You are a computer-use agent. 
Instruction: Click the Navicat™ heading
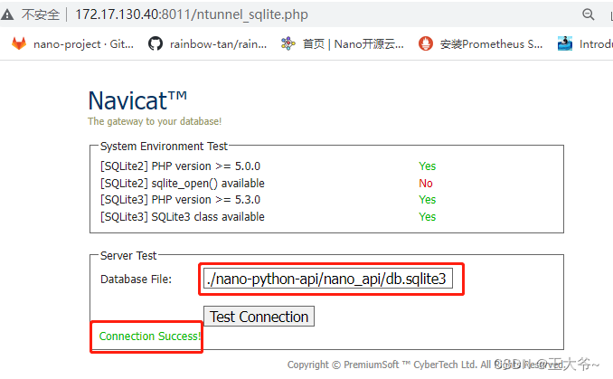[137, 100]
